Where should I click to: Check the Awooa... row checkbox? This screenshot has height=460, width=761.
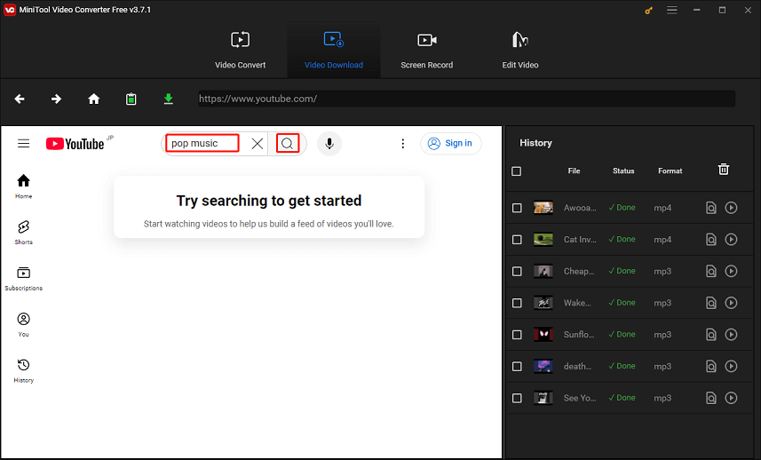pos(517,208)
